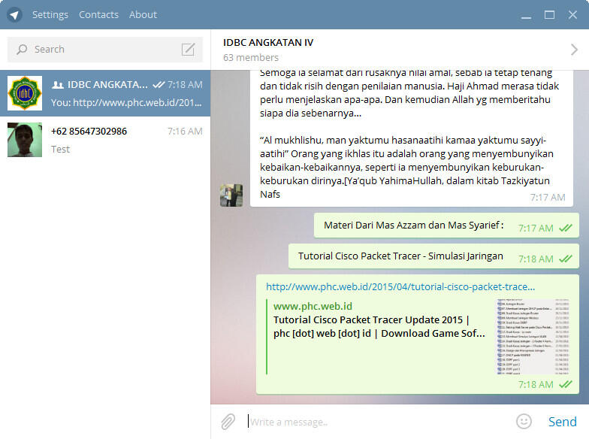This screenshot has height=439, width=589.
Task: Click the compose new message icon
Action: 188,50
